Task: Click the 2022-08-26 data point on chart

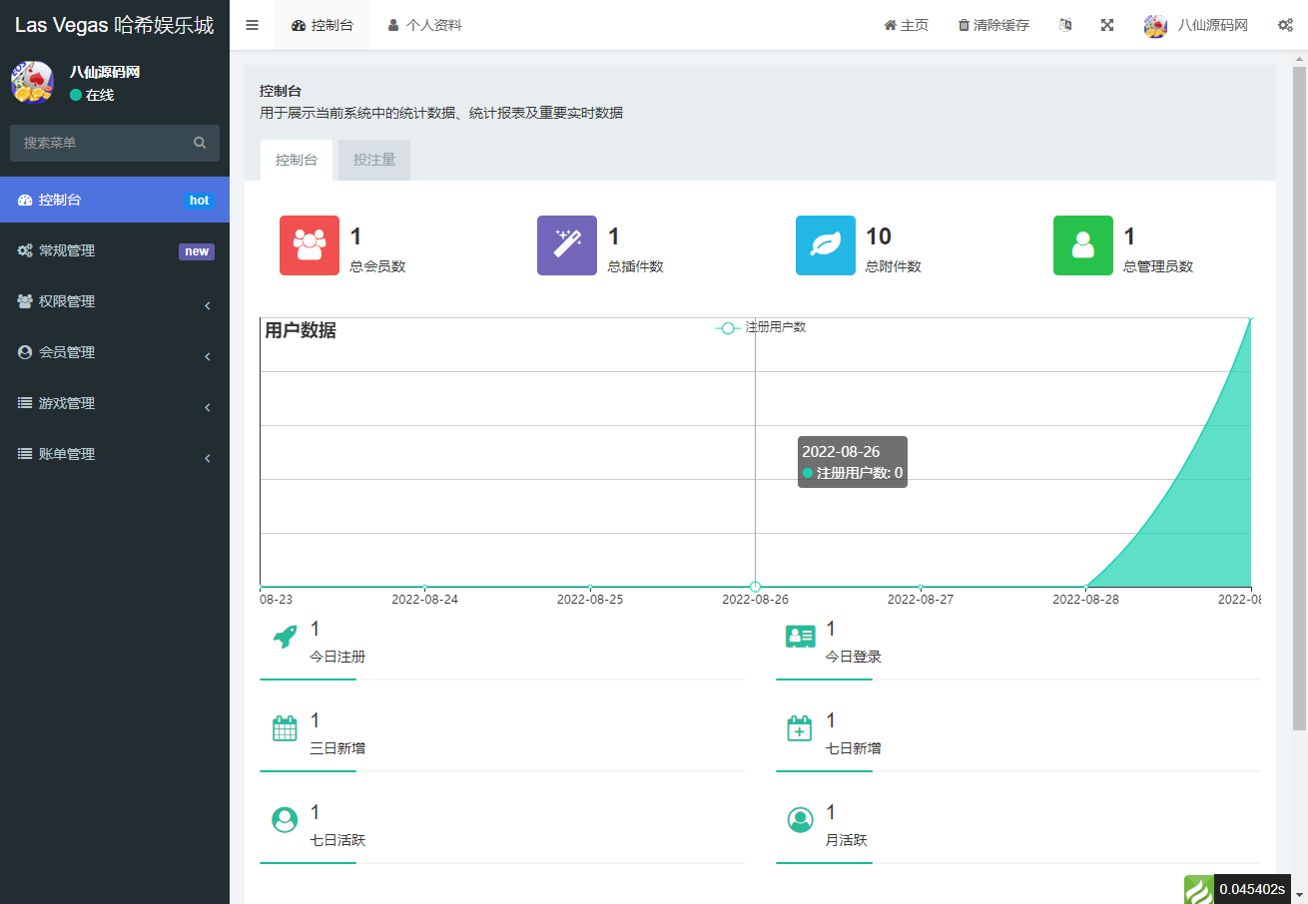Action: click(755, 587)
